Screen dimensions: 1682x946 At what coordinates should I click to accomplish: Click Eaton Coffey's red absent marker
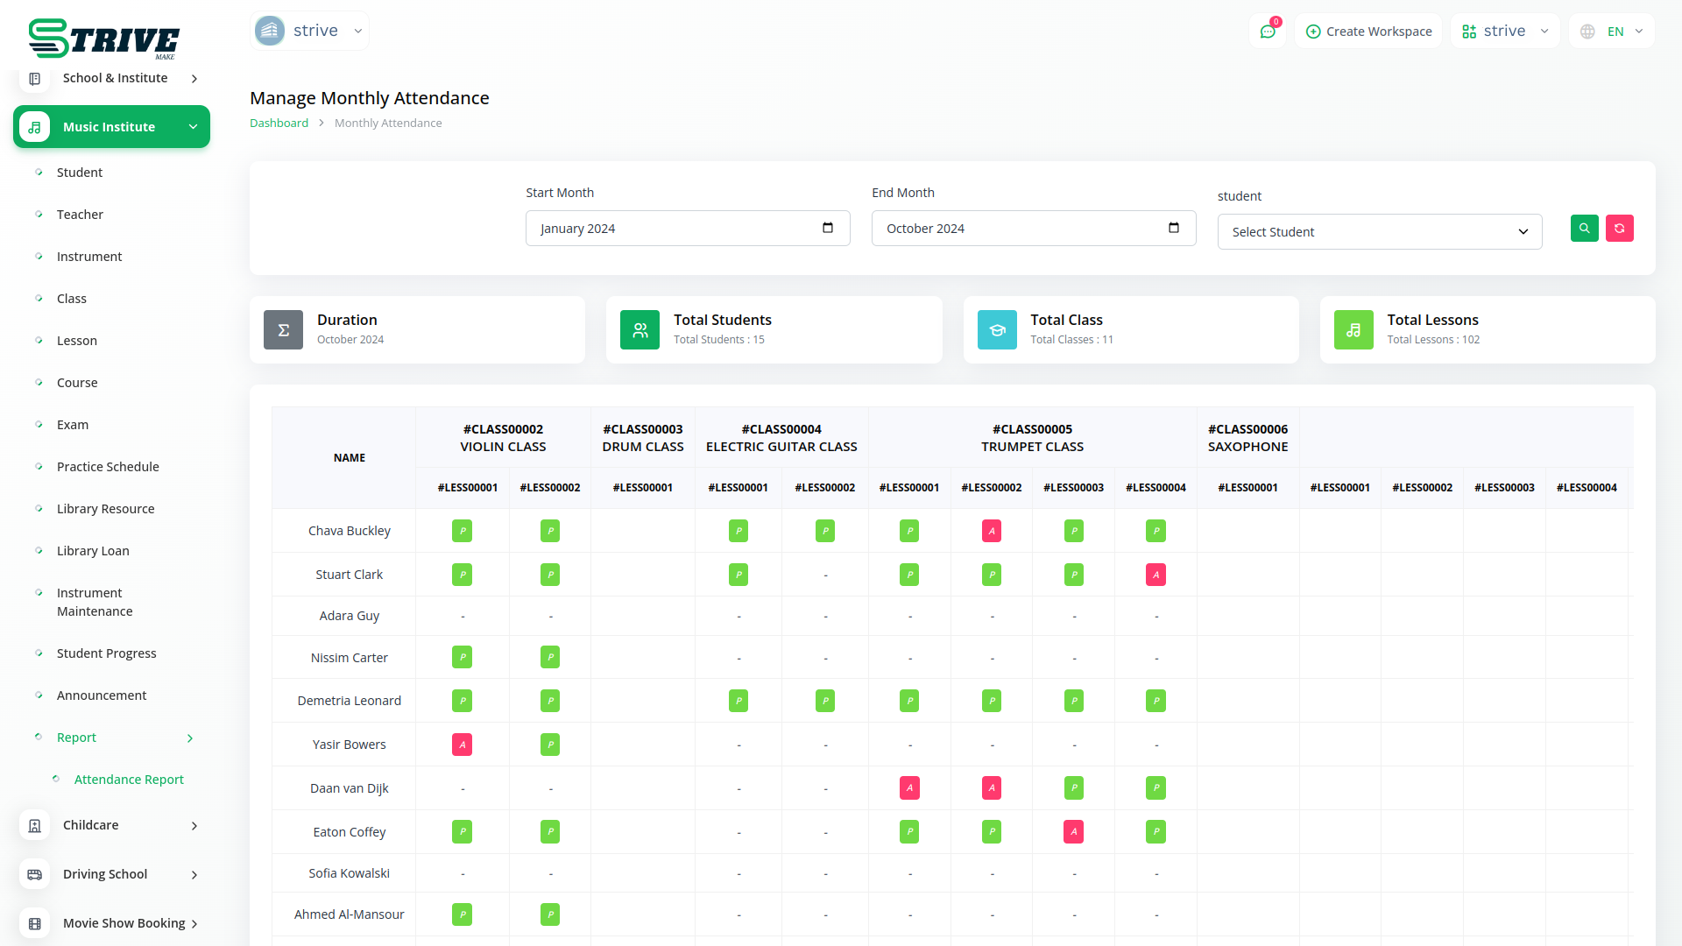click(1073, 832)
